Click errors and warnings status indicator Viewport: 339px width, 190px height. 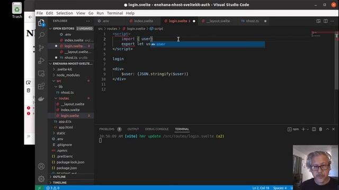click(x=53, y=188)
